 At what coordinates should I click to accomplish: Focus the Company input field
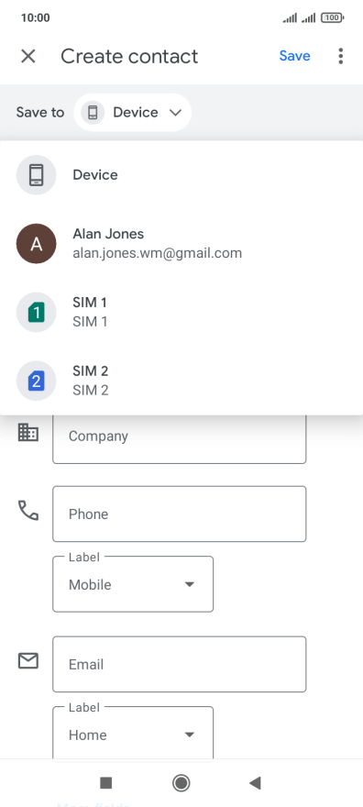coord(180,437)
